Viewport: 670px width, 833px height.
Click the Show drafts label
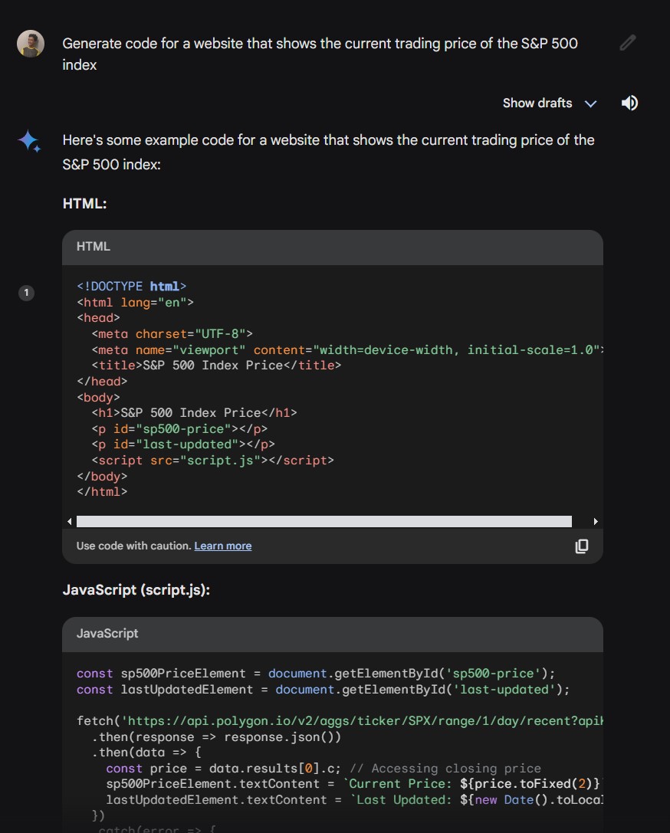537,103
